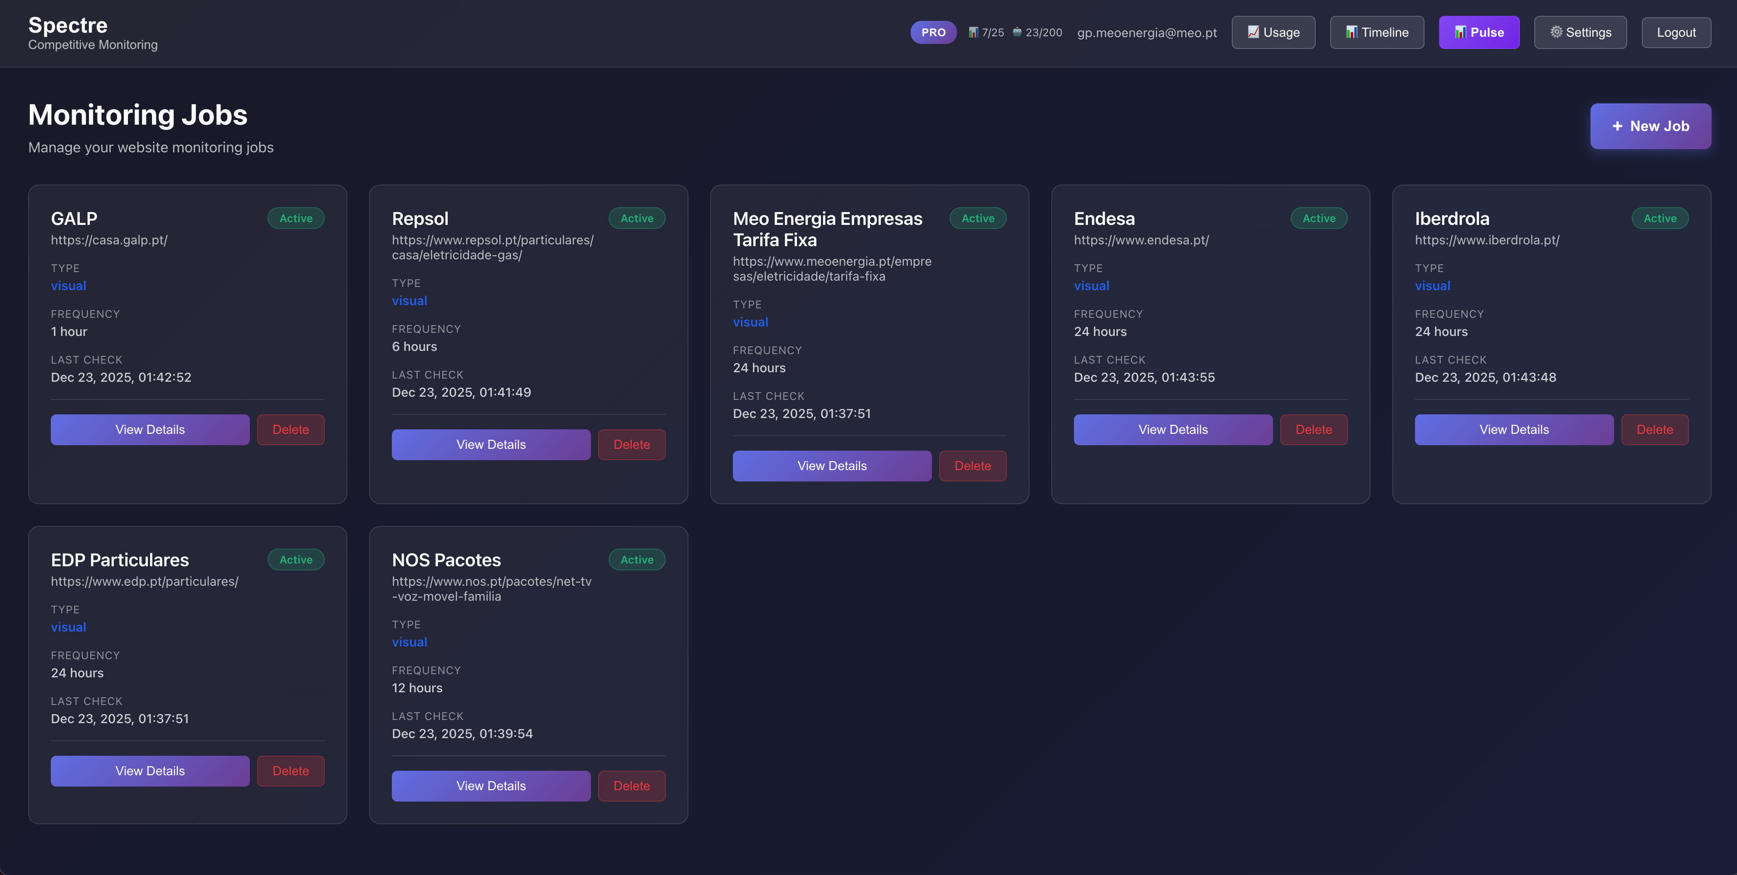Open the Settings gear icon
Viewport: 1737px width, 875px height.
[1557, 32]
